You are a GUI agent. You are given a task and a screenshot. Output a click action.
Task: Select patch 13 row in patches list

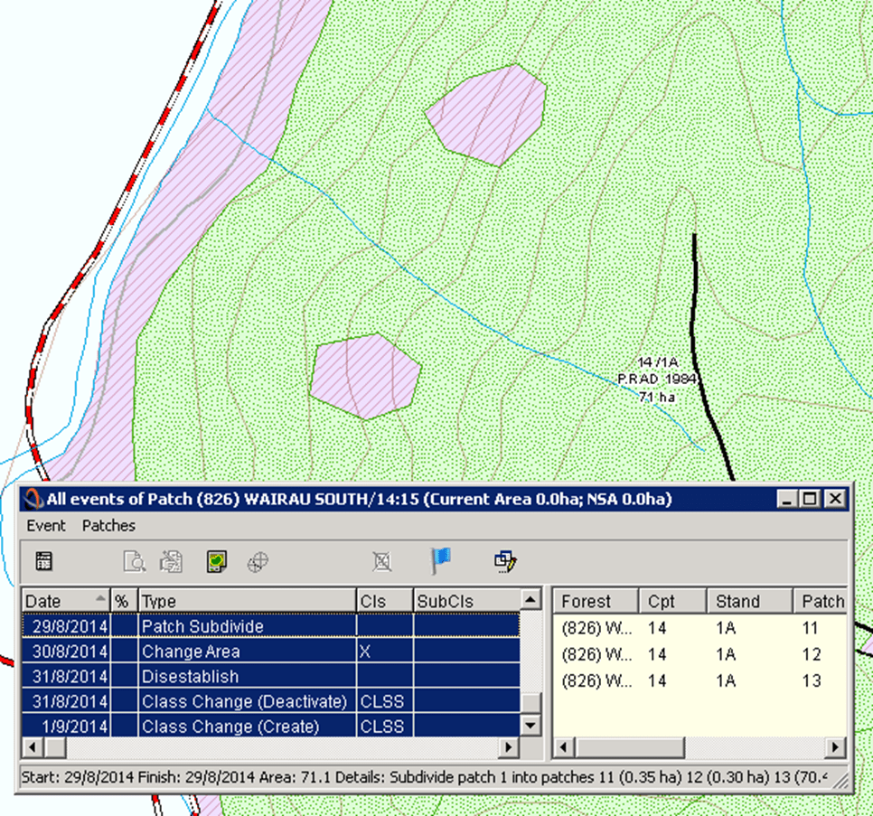click(x=699, y=680)
